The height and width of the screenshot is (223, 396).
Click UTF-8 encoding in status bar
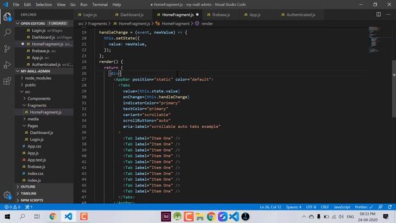311,207
